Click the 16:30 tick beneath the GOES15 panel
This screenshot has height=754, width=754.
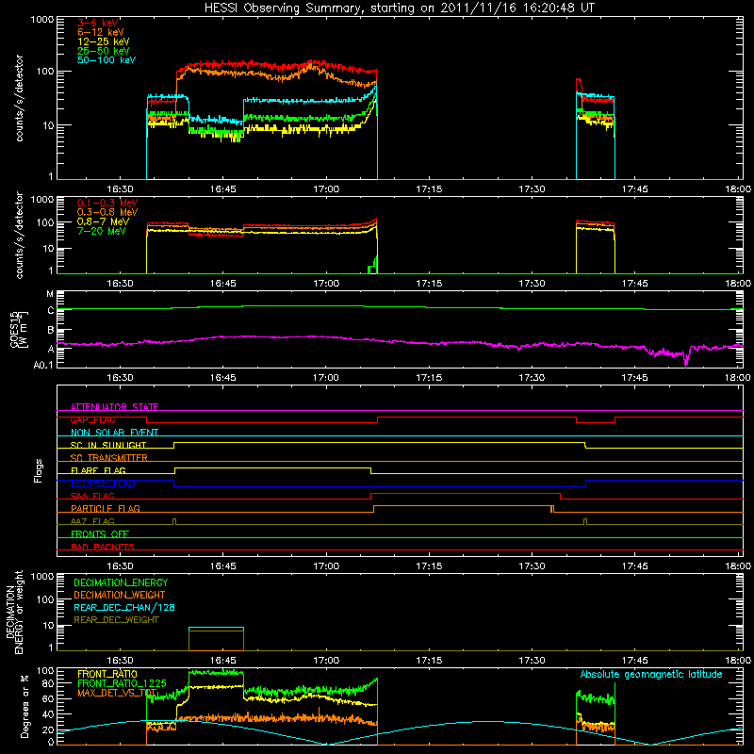tap(120, 378)
